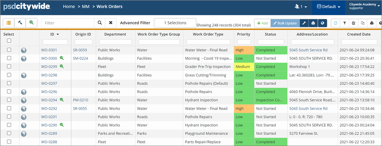Screen dimensions: 382x146
Task: Click the dark blue wrench icon
Action: tap(304, 23)
